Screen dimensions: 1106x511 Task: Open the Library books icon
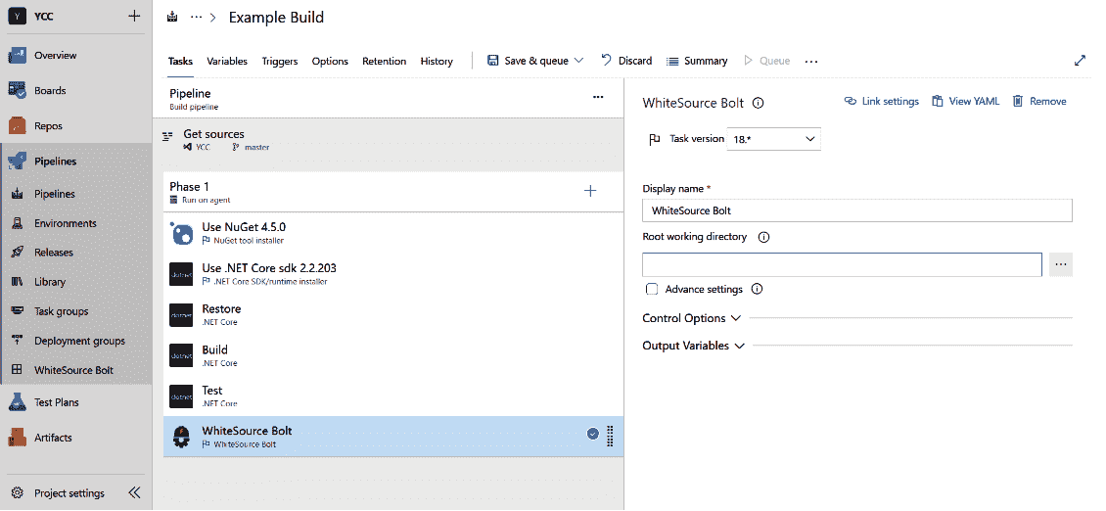click(18, 282)
